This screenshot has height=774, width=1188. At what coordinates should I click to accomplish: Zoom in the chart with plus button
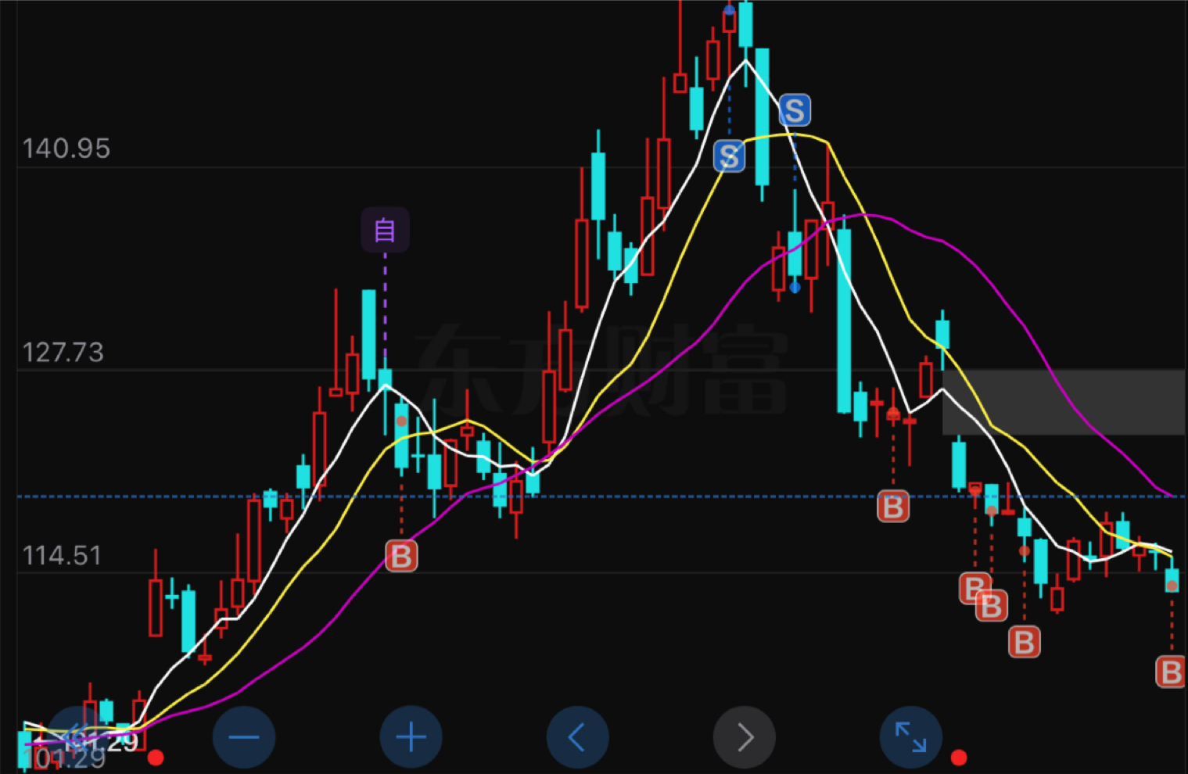pos(411,736)
